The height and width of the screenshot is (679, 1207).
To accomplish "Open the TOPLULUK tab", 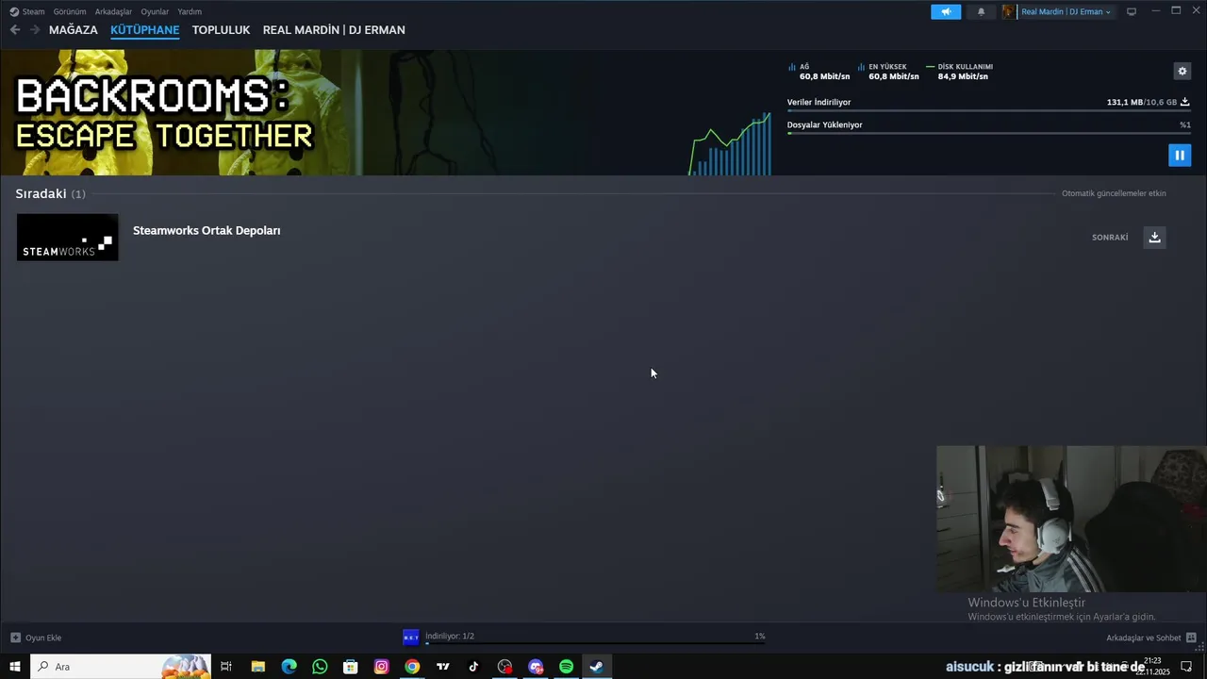I will pos(221,30).
